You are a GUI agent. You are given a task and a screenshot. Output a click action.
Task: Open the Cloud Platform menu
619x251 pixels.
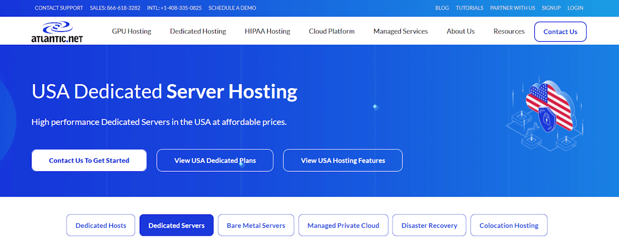click(x=332, y=31)
